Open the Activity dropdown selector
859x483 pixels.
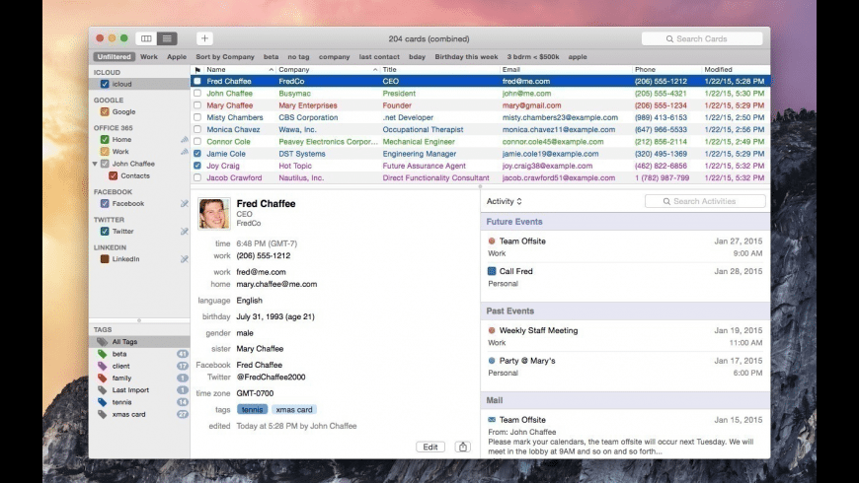(x=504, y=201)
